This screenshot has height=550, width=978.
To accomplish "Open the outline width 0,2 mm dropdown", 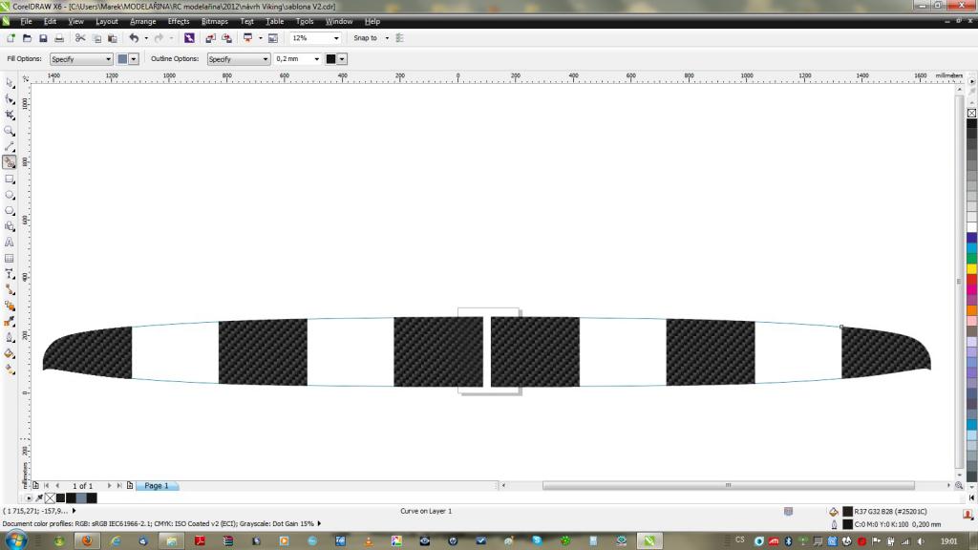I will pyautogui.click(x=316, y=59).
